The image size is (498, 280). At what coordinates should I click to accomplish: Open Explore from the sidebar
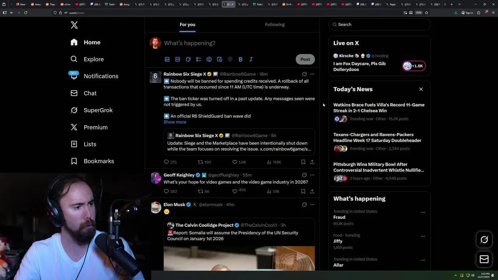[87, 59]
